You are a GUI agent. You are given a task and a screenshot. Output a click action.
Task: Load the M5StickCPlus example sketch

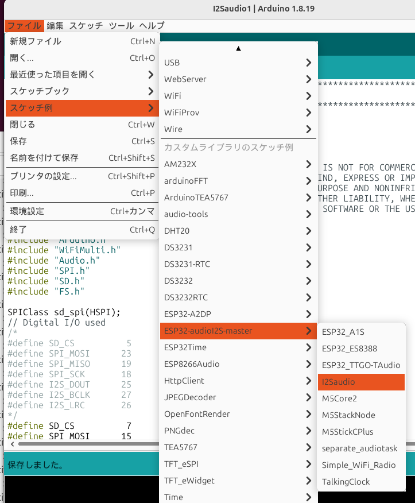tap(362, 432)
